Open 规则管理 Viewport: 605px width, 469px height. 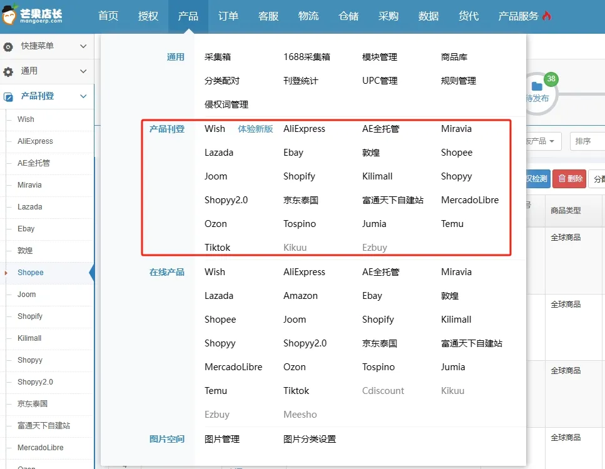459,81
